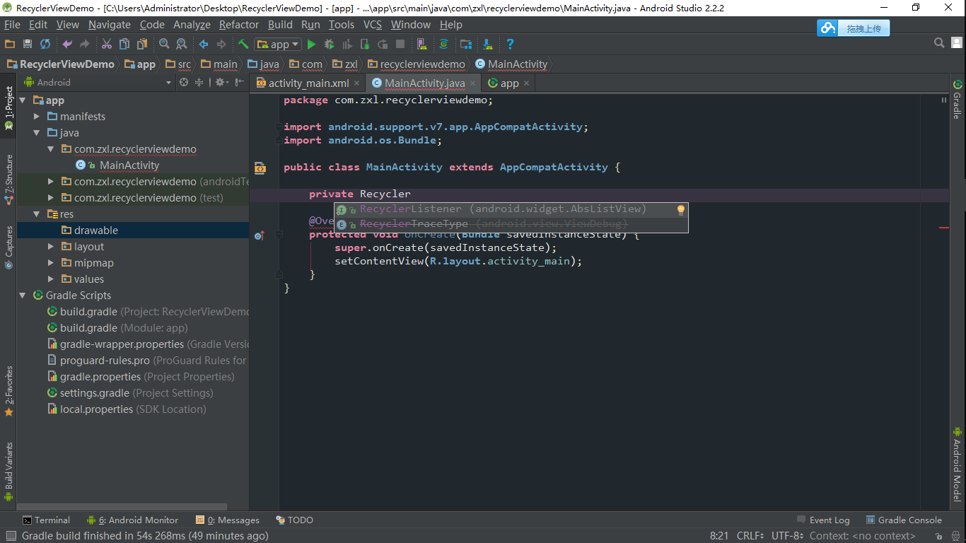Open the app run configuration dropdown
This screenshot has width=966, height=543.
tap(278, 44)
